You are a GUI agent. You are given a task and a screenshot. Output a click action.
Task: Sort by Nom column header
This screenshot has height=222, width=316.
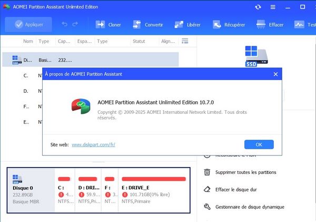click(x=28, y=41)
